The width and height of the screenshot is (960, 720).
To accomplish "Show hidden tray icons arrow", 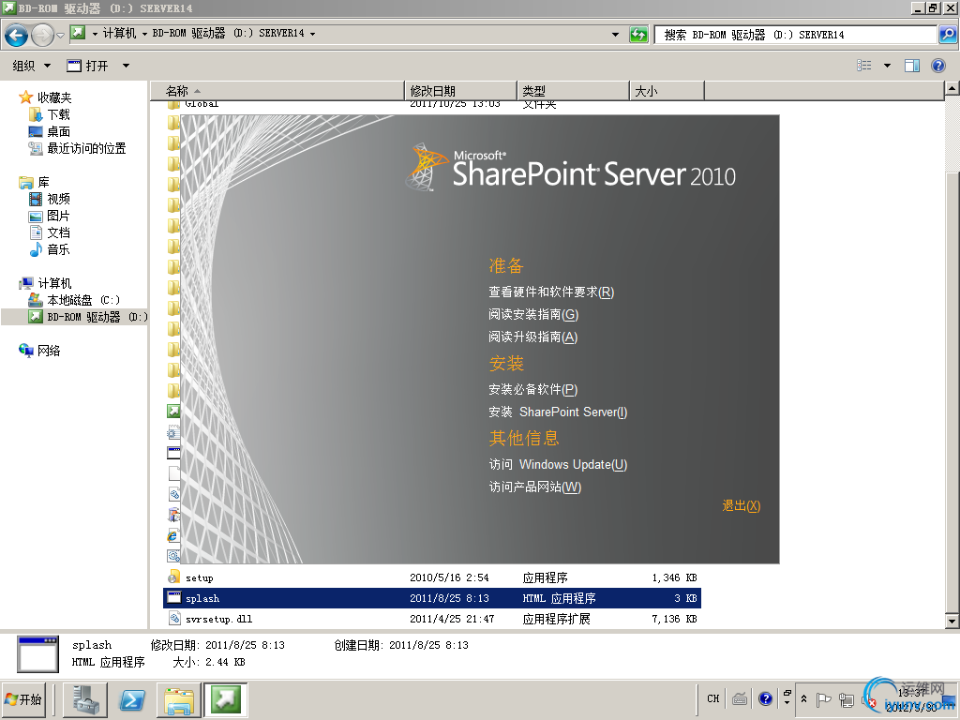I will pyautogui.click(x=803, y=698).
